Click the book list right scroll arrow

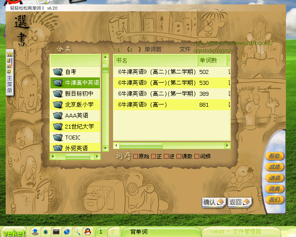pyautogui.click(x=227, y=146)
